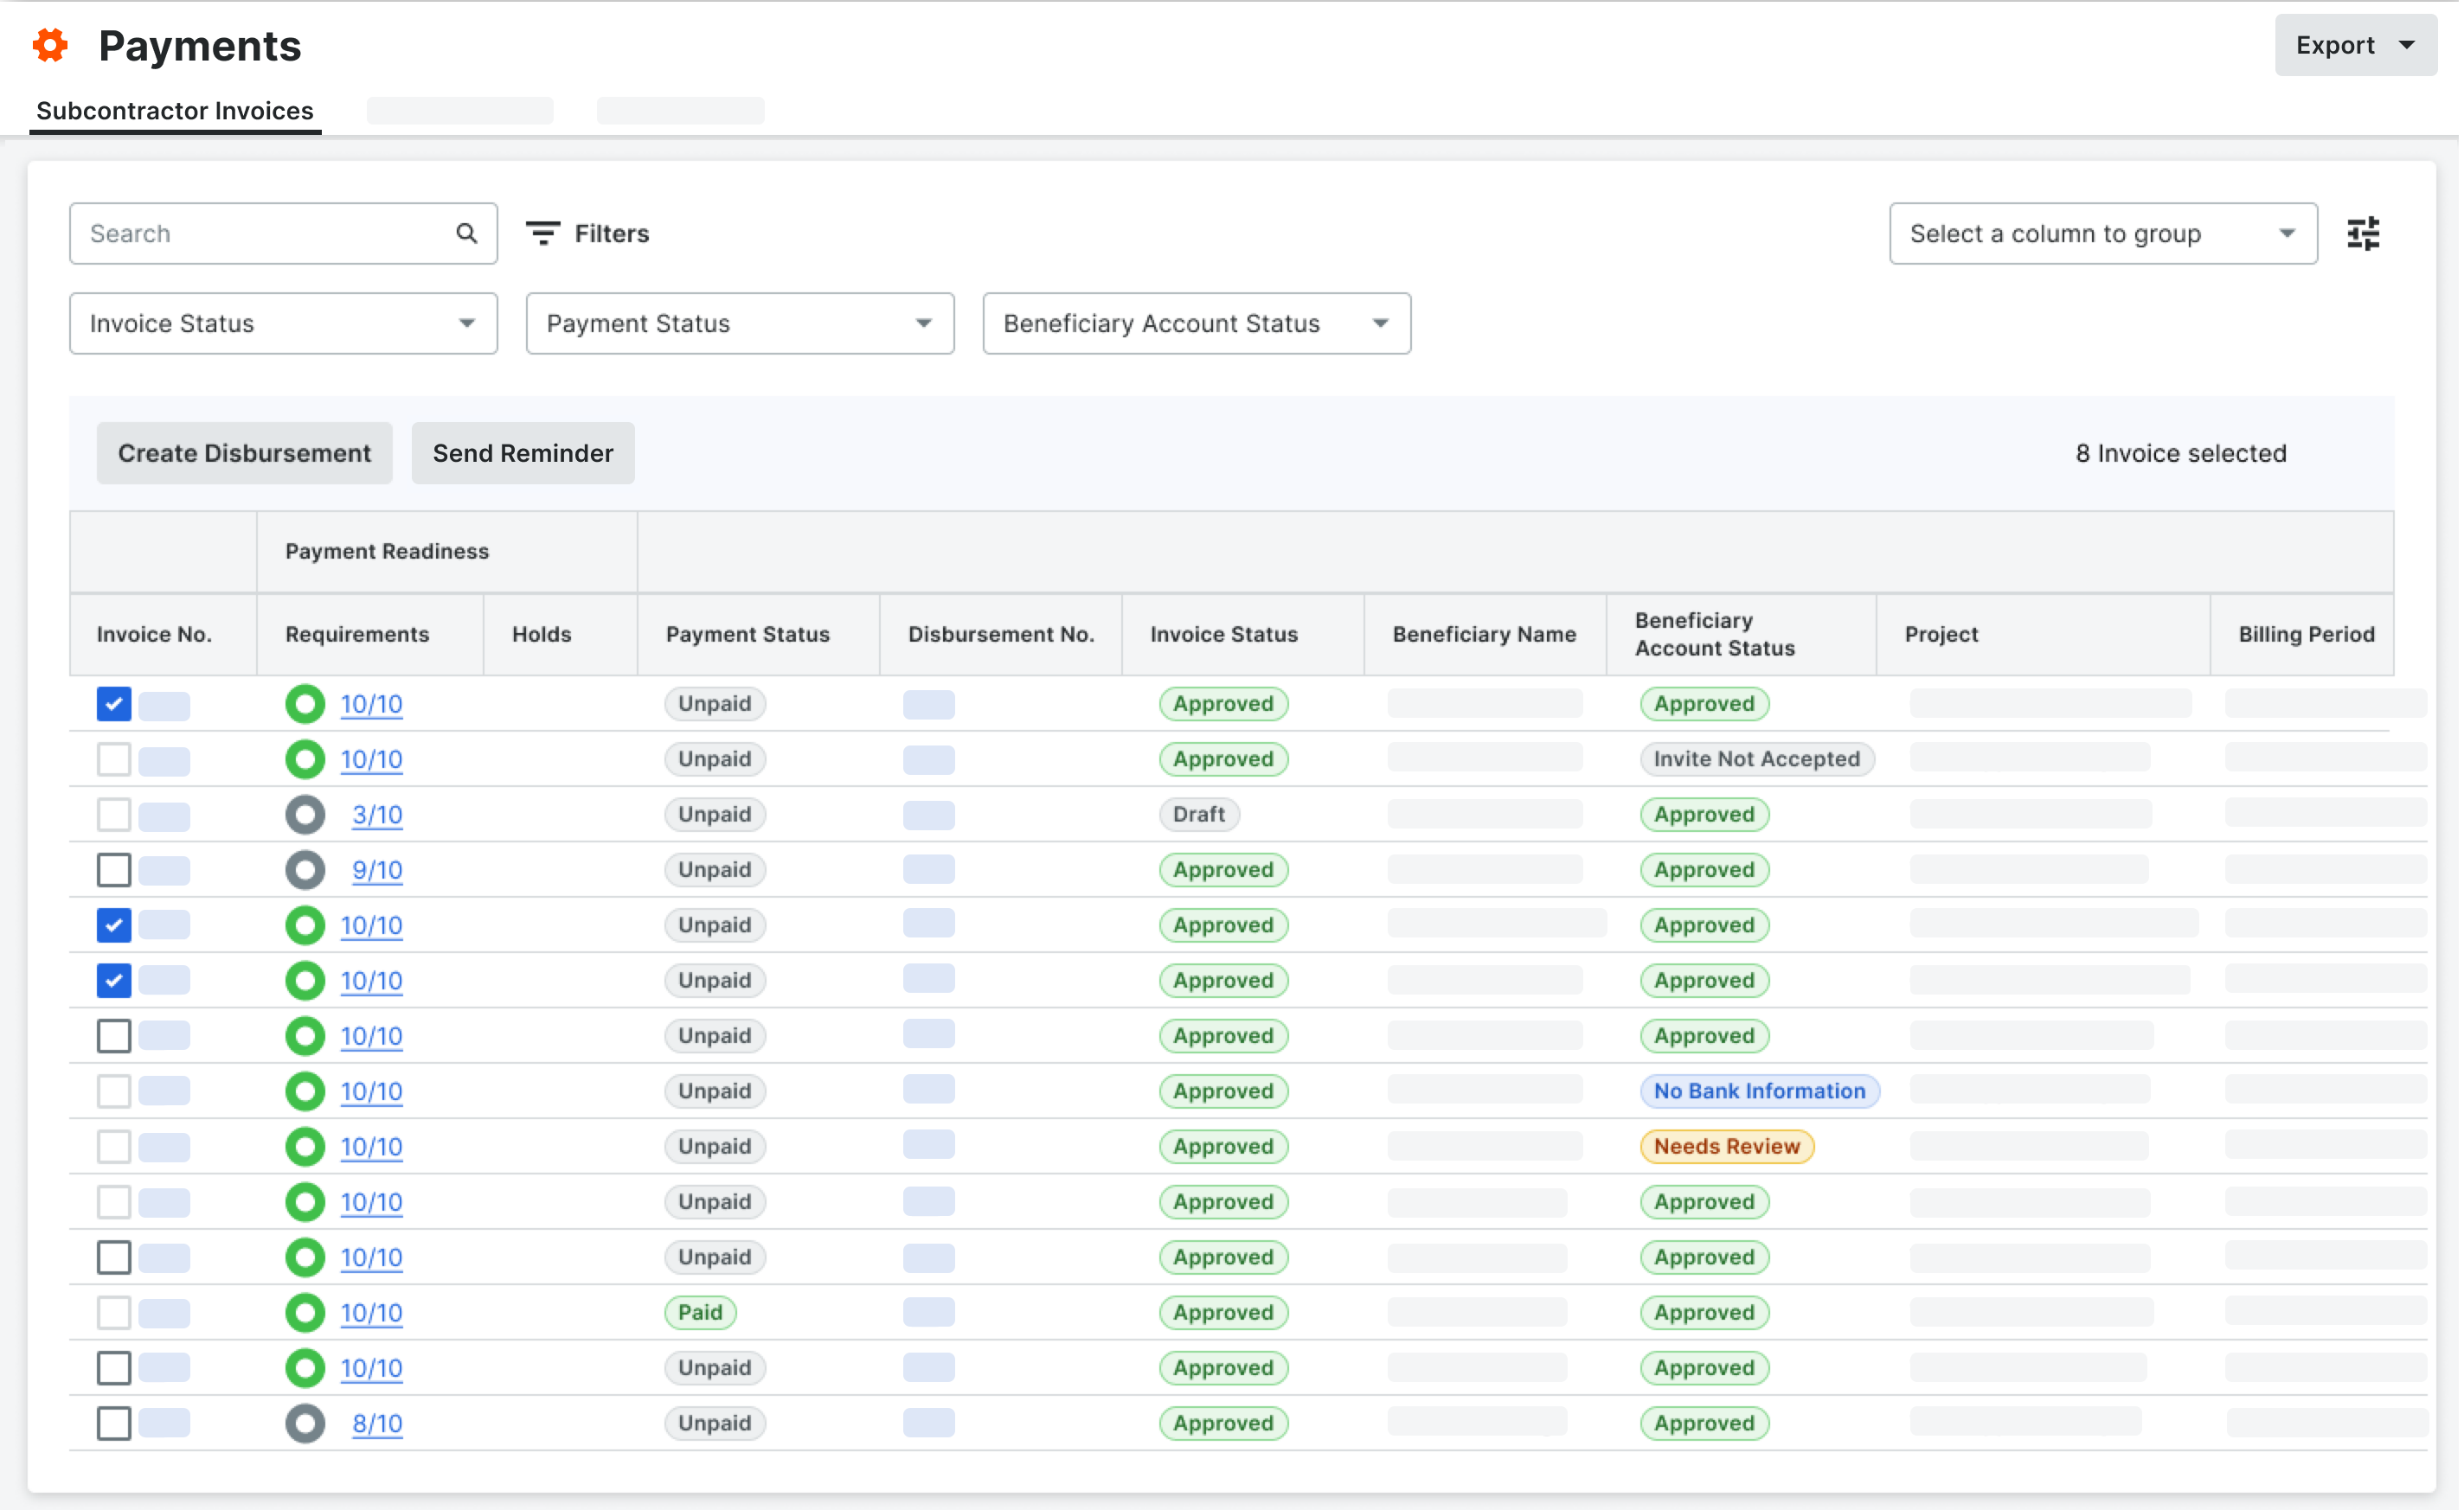Open the 3/10 requirements link
The image size is (2464, 1510).
pyautogui.click(x=378, y=815)
